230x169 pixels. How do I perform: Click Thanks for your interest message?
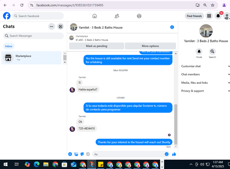(134, 142)
